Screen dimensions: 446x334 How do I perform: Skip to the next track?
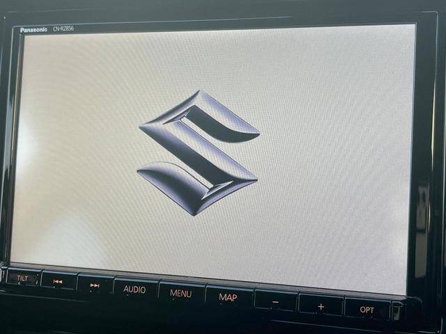tap(95, 285)
